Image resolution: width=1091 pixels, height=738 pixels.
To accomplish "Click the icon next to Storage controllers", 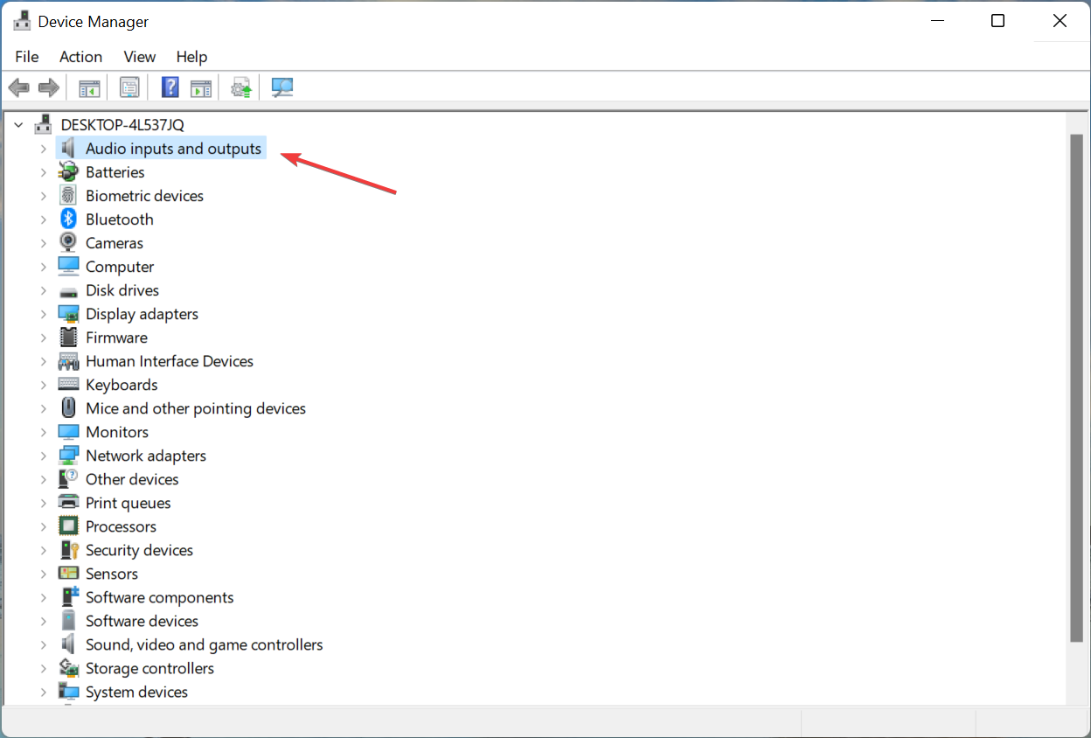I will click(68, 668).
